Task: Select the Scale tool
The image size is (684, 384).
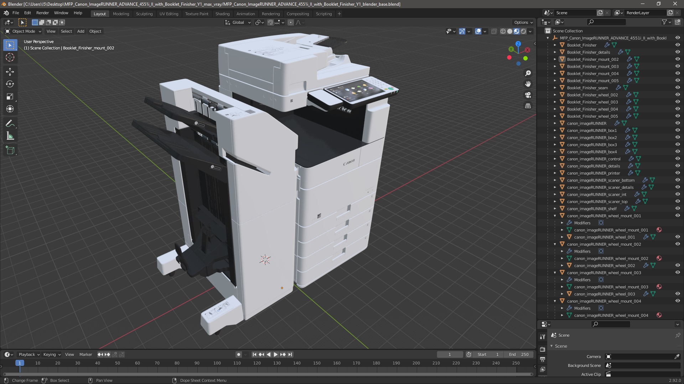Action: tap(10, 97)
